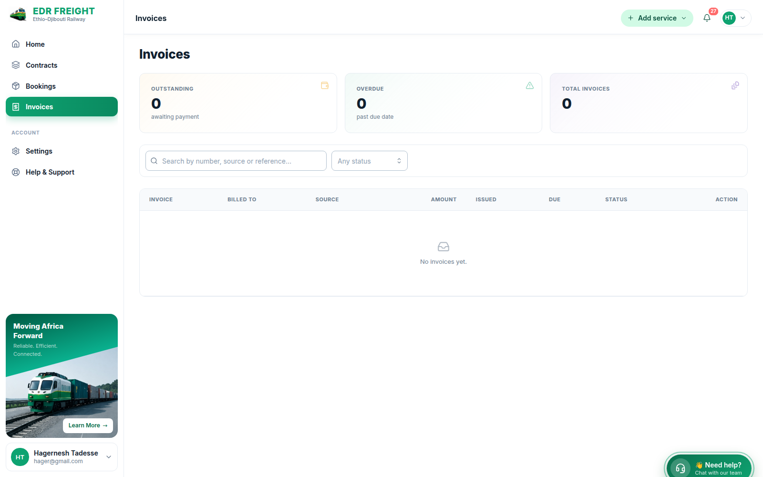Click the Add service button
The height and width of the screenshot is (477, 763).
coord(657,18)
